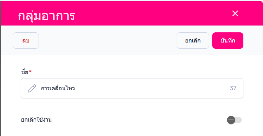Image resolution: width=263 pixels, height=136 pixels.
Task: Click the ยกเลิก cancel button
Action: [x=193, y=41]
